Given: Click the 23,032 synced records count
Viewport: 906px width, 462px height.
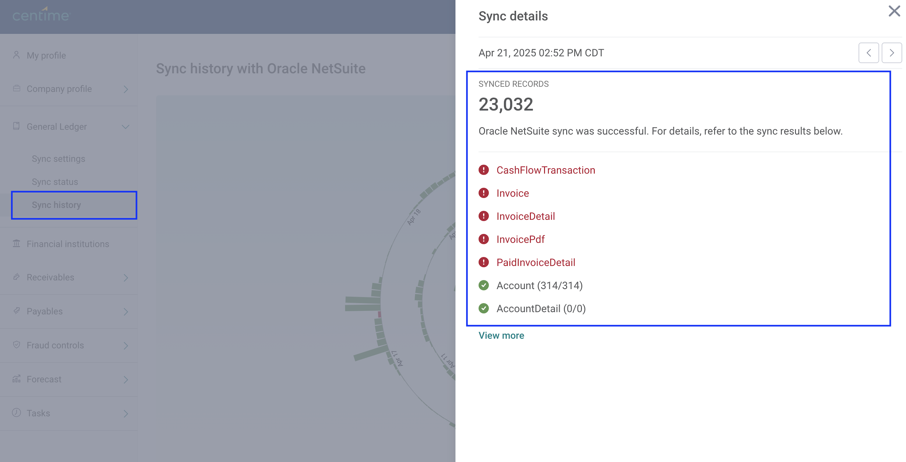Looking at the screenshot, I should click(506, 104).
